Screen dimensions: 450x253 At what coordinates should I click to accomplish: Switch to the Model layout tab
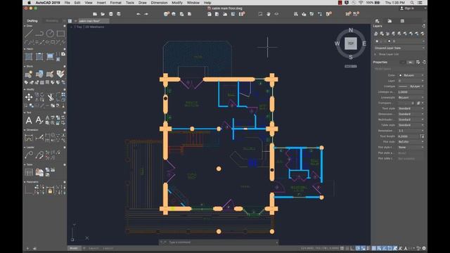point(74,248)
